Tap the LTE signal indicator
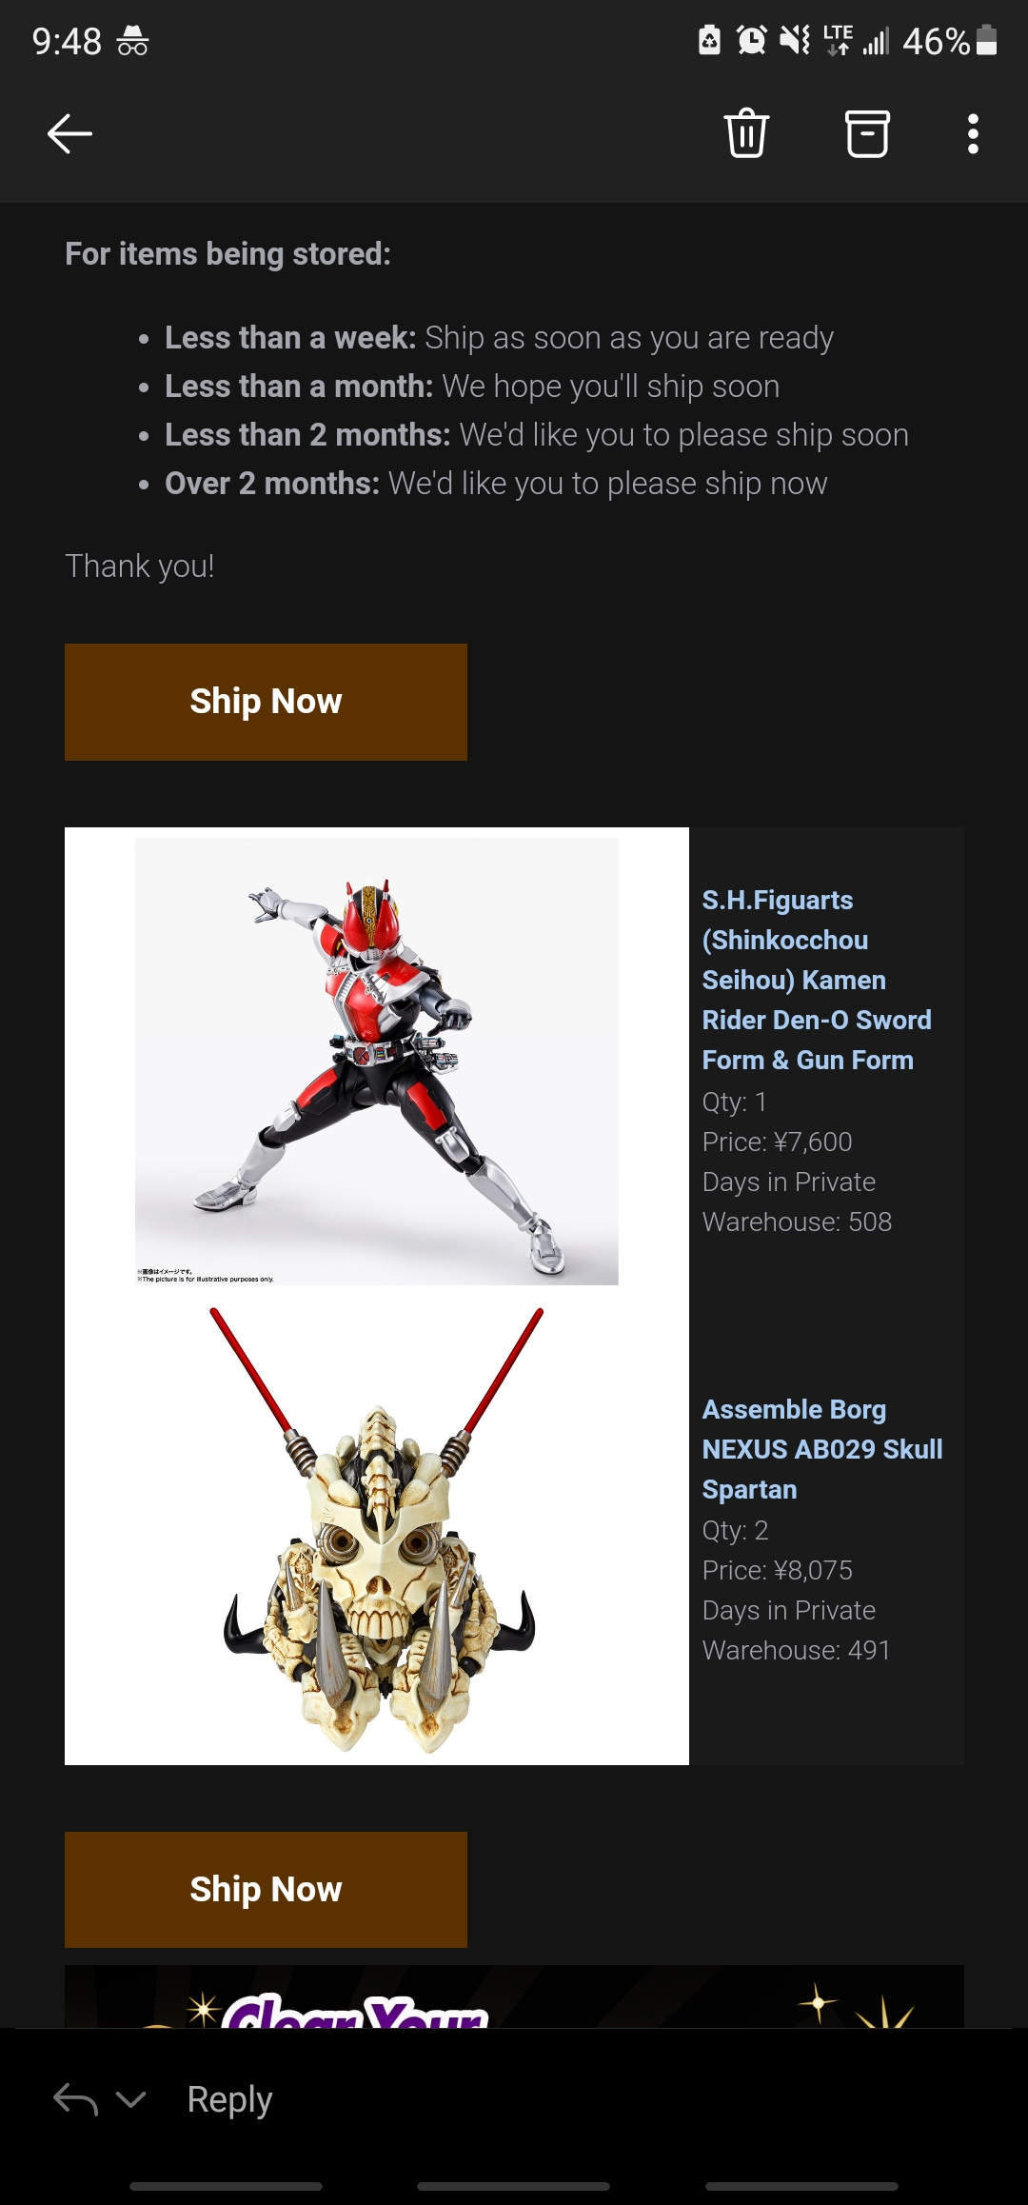Screen dimensions: 1028x2205 (x=838, y=40)
